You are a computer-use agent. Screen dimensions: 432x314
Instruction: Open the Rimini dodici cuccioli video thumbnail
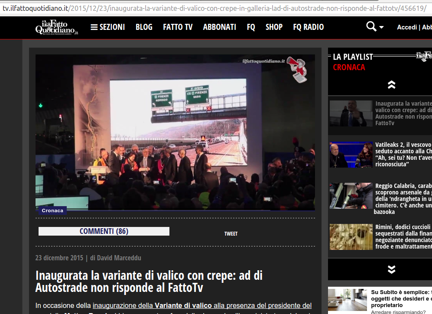coord(351,237)
